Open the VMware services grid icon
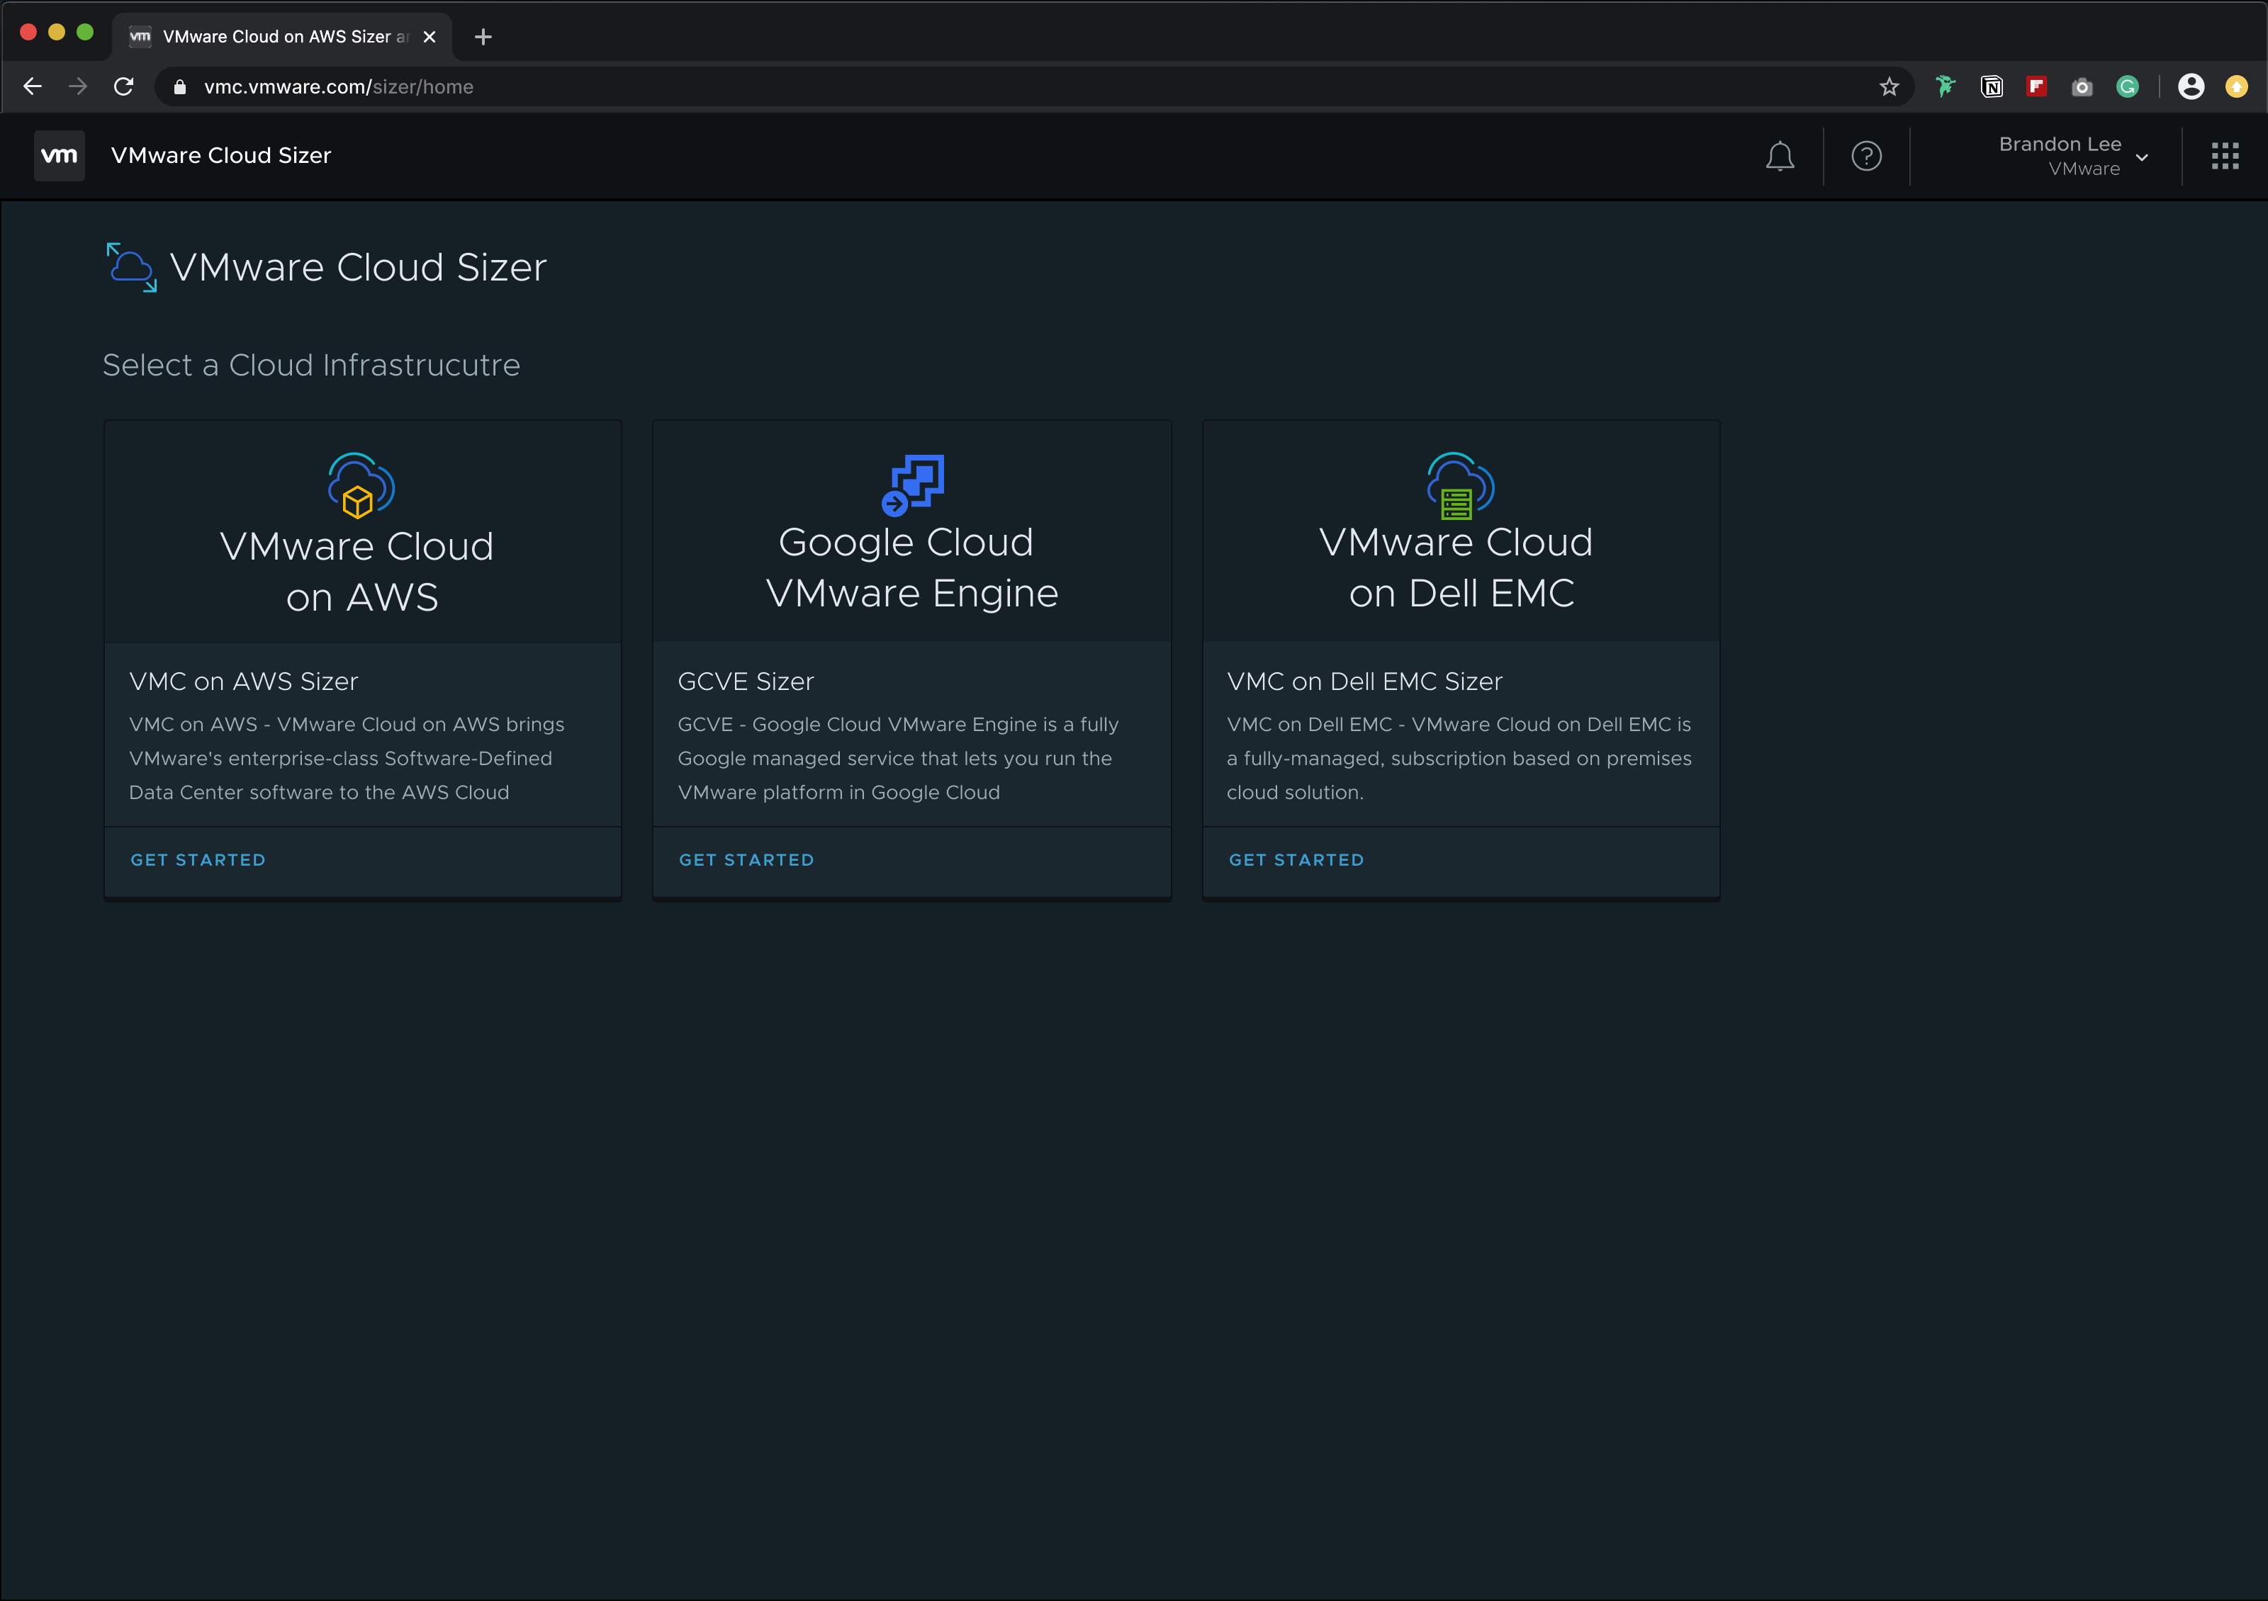 [2225, 156]
